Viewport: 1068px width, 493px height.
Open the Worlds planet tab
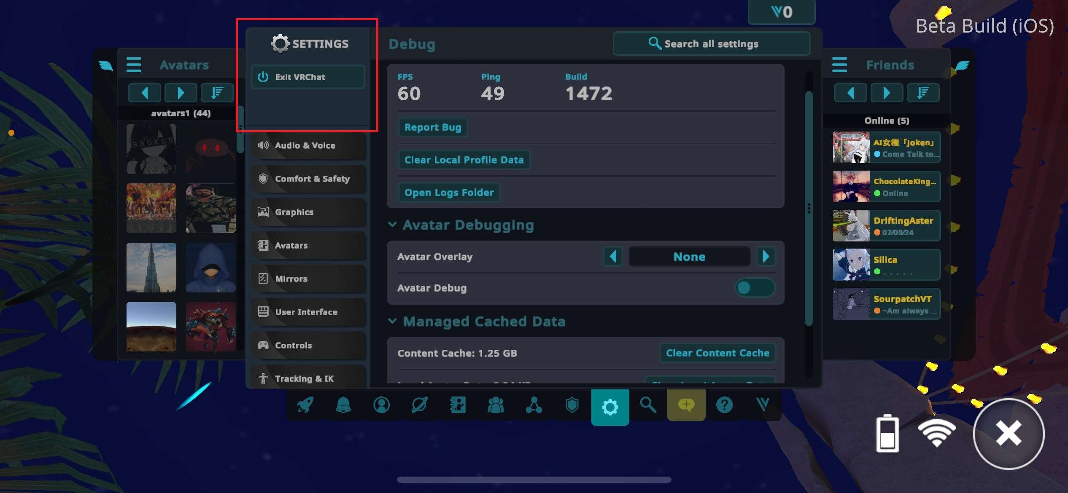(419, 405)
